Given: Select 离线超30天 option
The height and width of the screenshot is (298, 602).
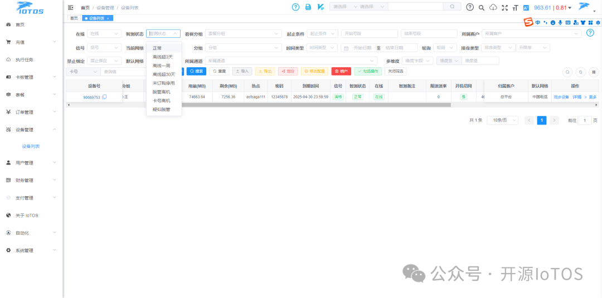Looking at the screenshot, I should tap(164, 74).
